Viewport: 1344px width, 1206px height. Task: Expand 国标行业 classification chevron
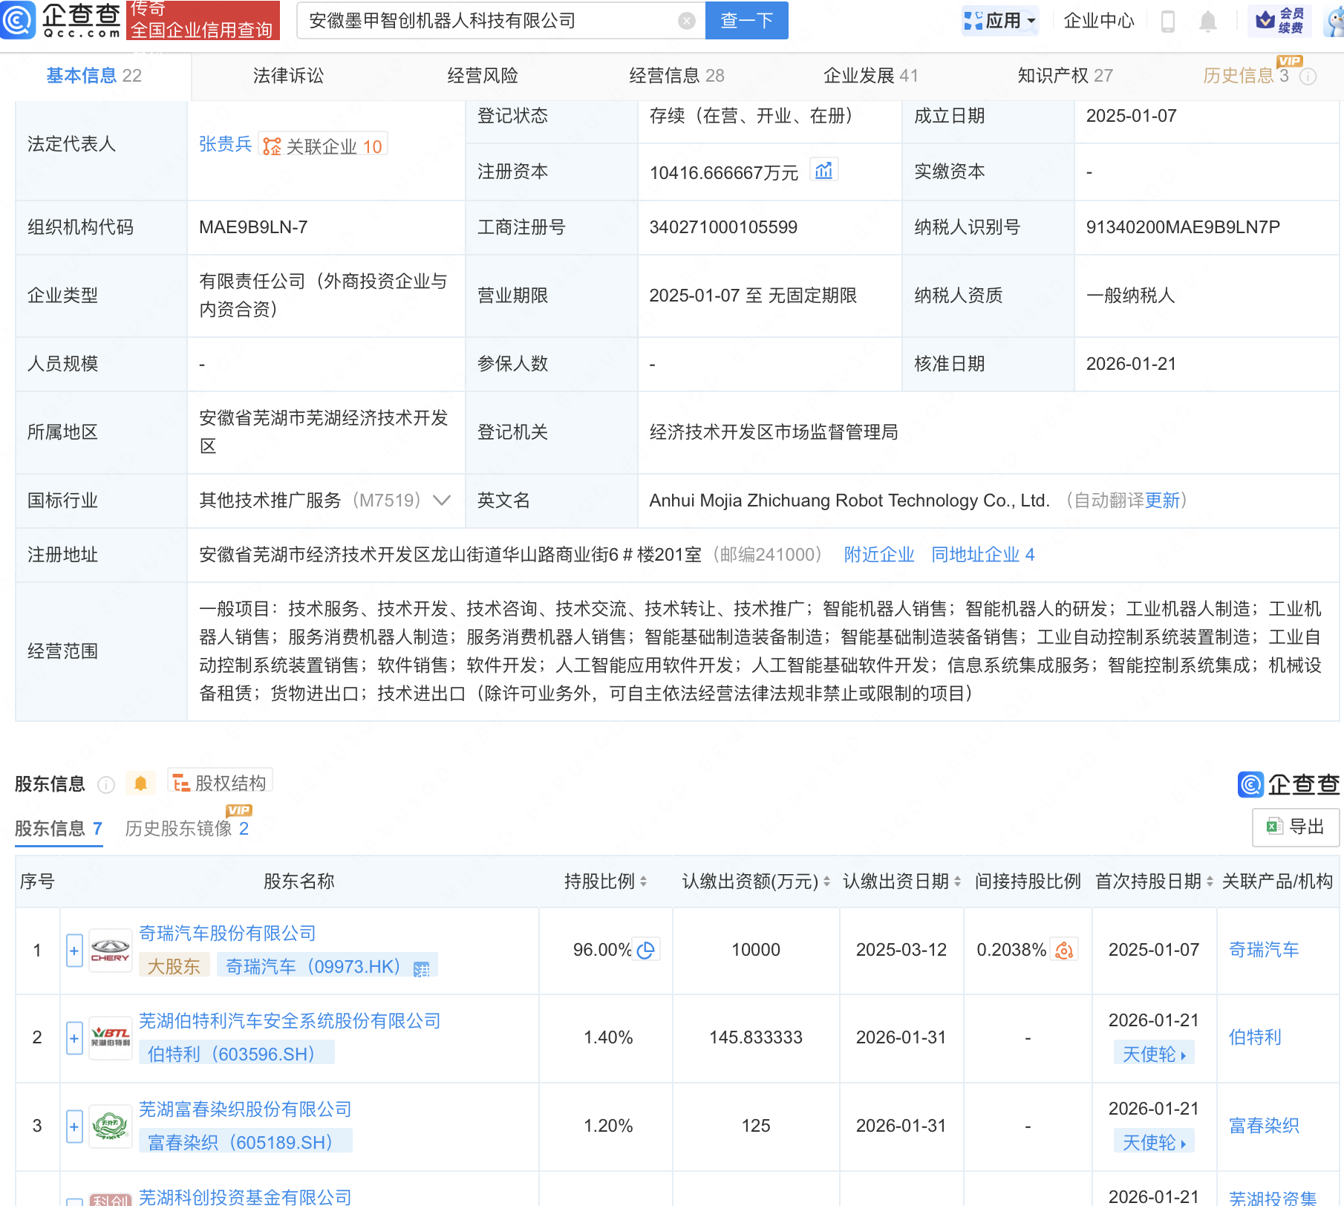pos(441,501)
